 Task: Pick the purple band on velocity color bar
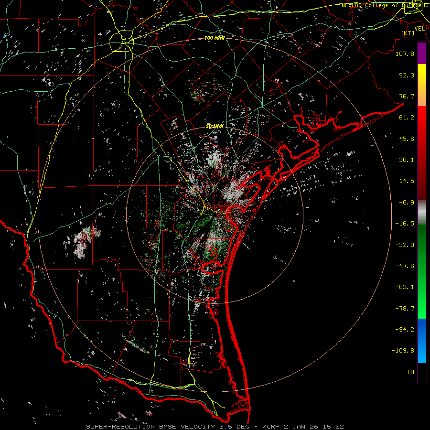pos(422,53)
